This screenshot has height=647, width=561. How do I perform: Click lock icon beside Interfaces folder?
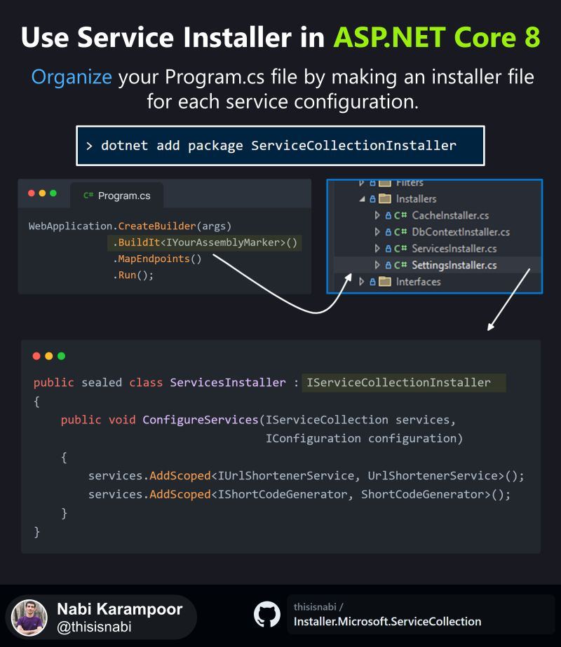372,281
